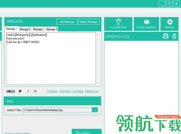Apply strikethrough formatting with the S icon
181x134 pixels.
[x=35, y=91]
